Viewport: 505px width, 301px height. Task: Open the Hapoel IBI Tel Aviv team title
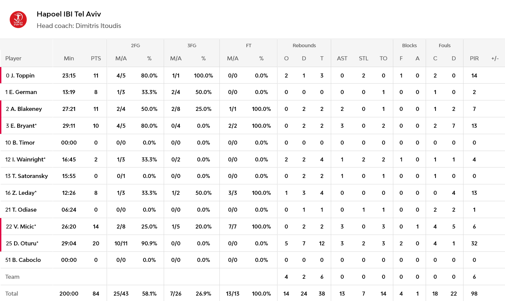pyautogui.click(x=69, y=14)
